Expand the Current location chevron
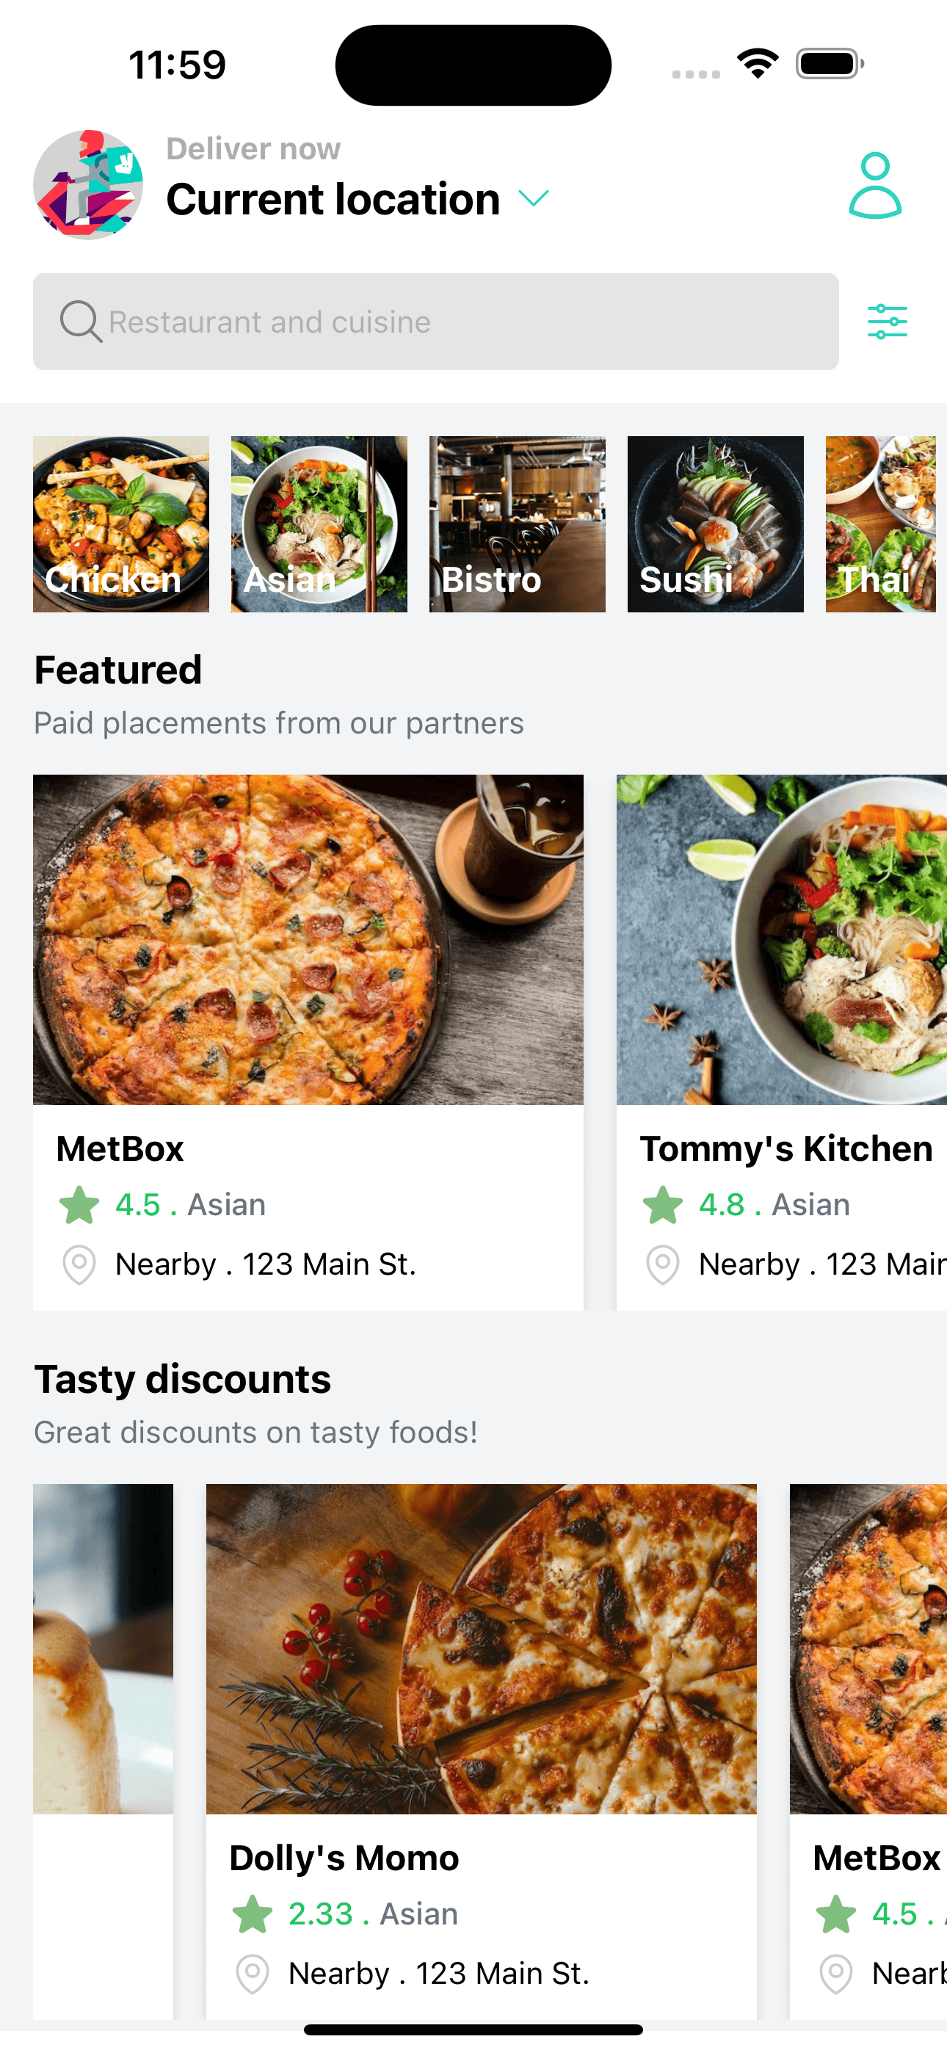Screen dimensions: 947x2053 (533, 198)
